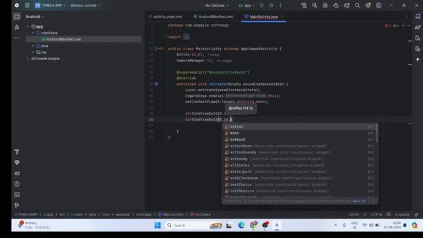Open the Problems tool window icon
Viewport: 423px width, 238px height.
pyautogui.click(x=17, y=184)
